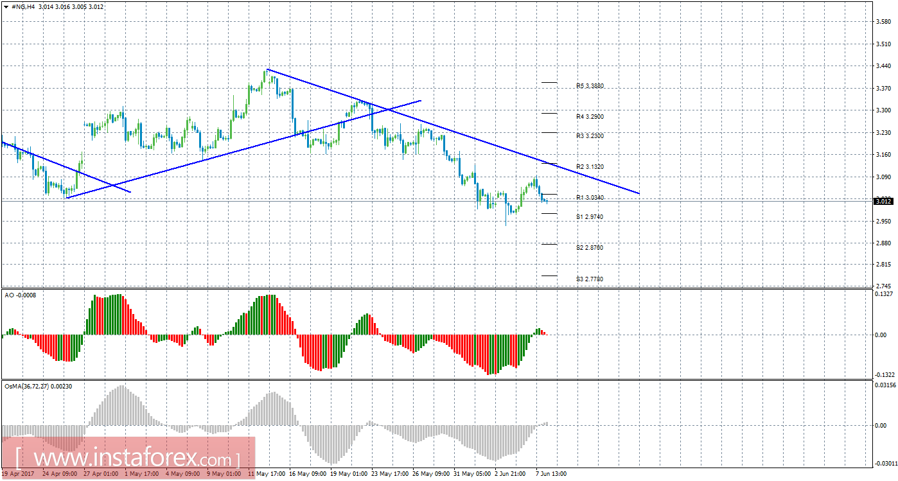
Task: Click the AO -0.0008 indicator label
Action: tap(21, 295)
